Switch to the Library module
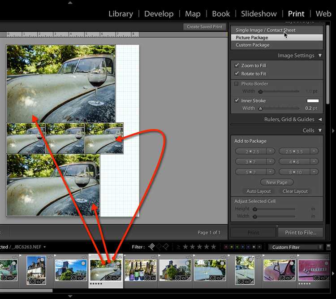Image resolution: width=336 pixels, height=299 pixels. pyautogui.click(x=121, y=14)
